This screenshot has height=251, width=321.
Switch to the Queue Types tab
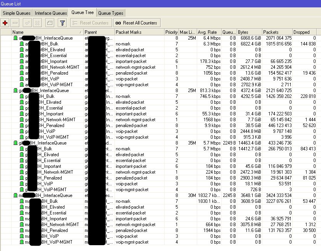(x=111, y=12)
